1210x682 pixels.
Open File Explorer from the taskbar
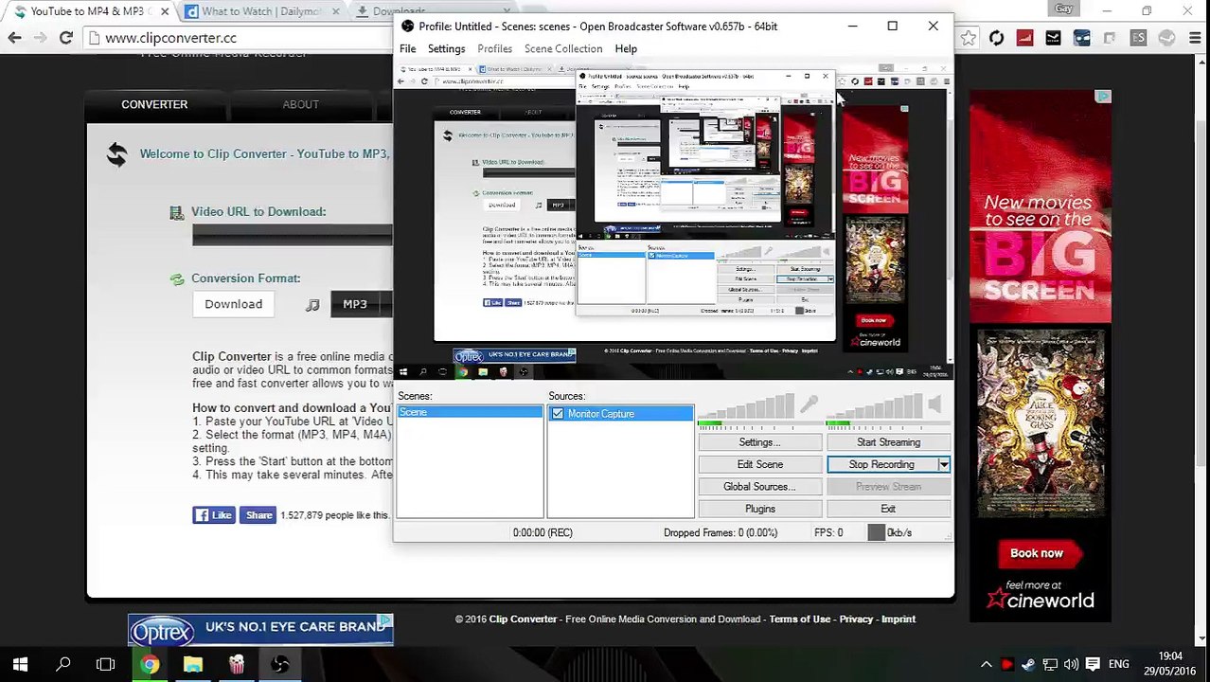(x=193, y=665)
